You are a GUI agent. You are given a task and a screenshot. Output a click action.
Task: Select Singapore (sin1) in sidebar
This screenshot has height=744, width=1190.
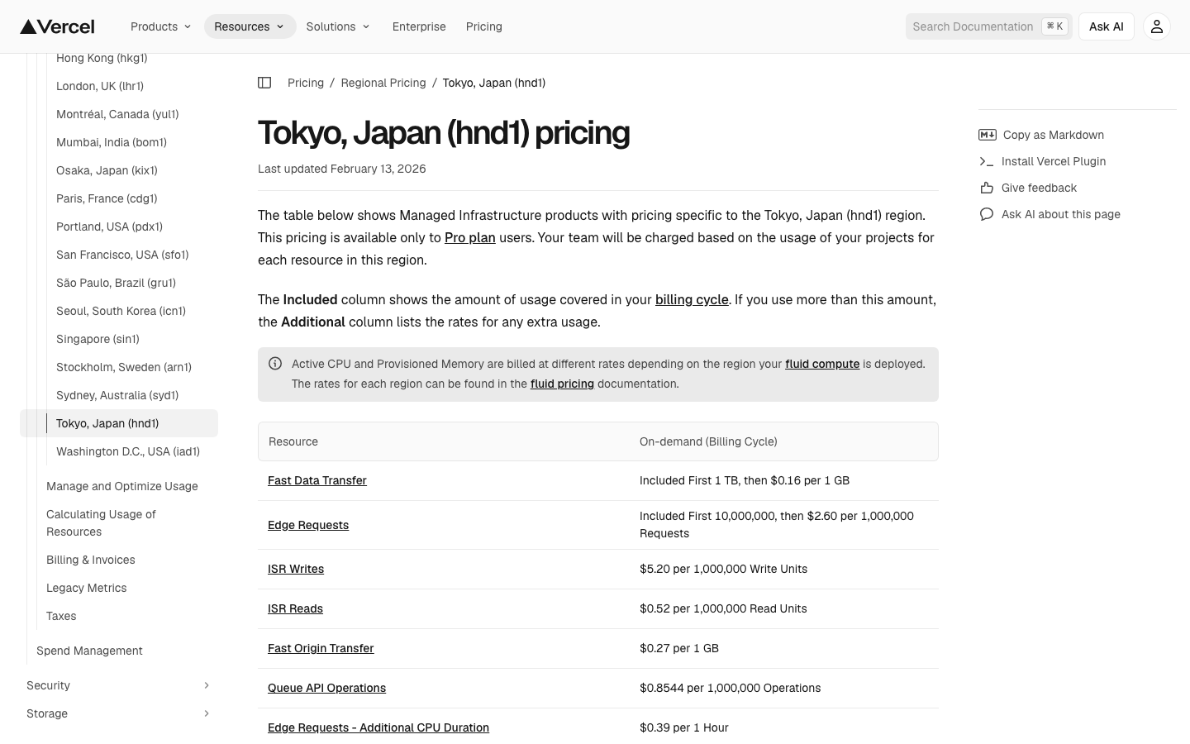[98, 339]
